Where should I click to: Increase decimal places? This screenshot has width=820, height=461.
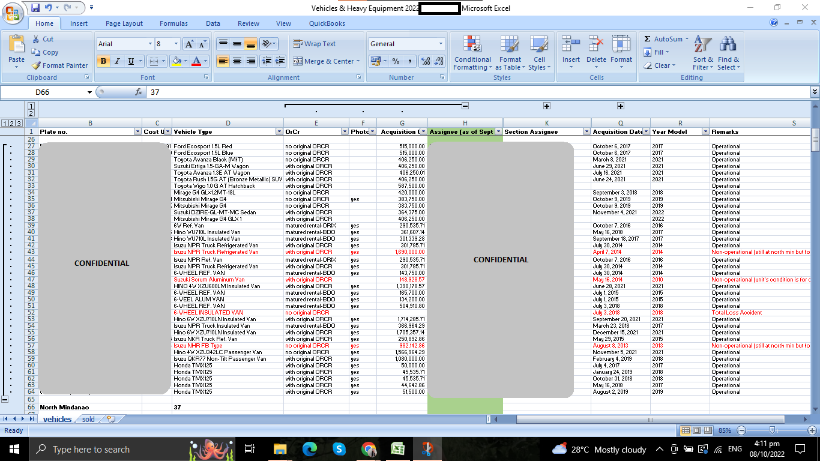coord(426,61)
